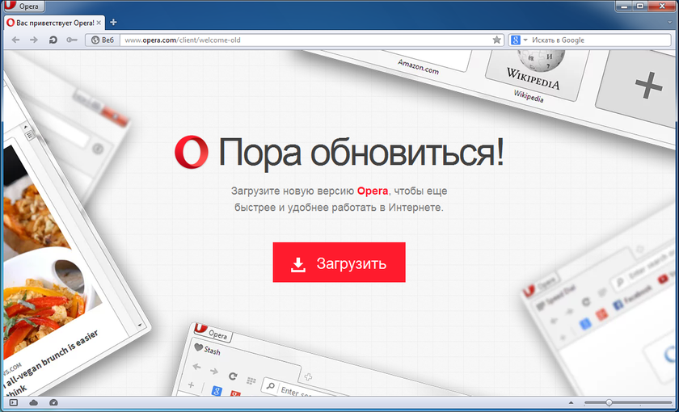
Task: Toggle Opera Turbo speedometer icon
Action: [53, 402]
